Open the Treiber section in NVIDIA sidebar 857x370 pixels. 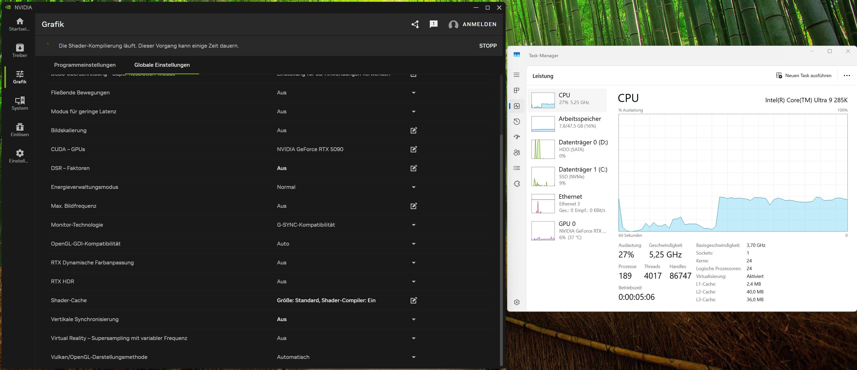pyautogui.click(x=20, y=50)
